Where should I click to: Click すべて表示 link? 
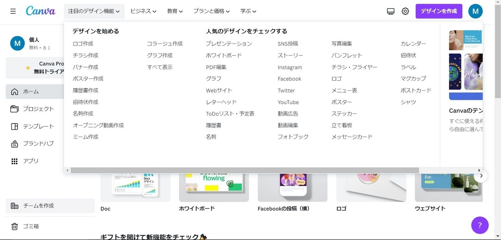160,67
